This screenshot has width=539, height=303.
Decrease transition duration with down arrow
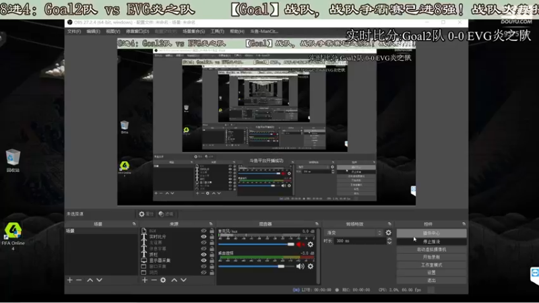[389, 243]
